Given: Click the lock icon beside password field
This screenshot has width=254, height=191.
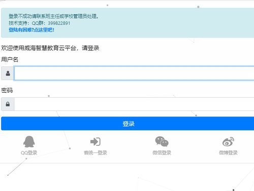Looking at the screenshot, I should [x=8, y=104].
